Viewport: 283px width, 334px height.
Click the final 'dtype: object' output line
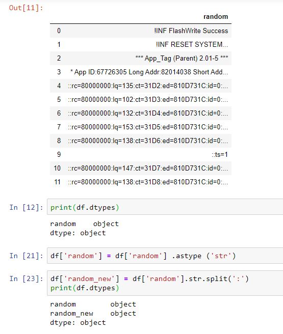tap(78, 322)
